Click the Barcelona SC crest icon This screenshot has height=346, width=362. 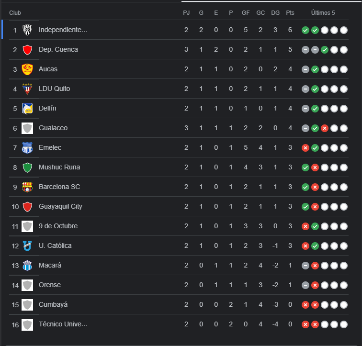coord(27,187)
